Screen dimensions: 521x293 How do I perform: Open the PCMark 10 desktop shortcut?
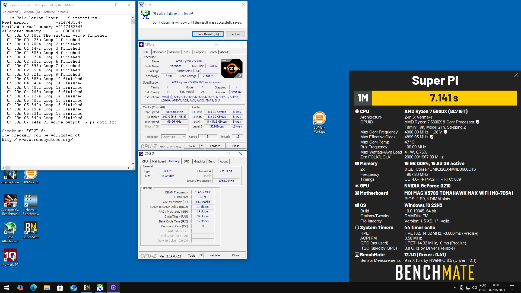click(x=10, y=258)
